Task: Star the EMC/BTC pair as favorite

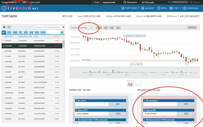Action: [x=4, y=77]
